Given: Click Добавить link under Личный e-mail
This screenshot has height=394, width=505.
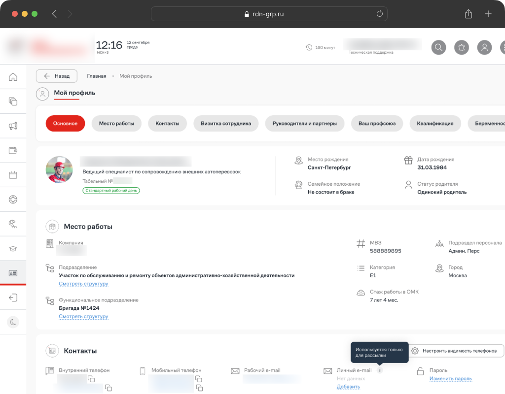Looking at the screenshot, I should coord(348,387).
